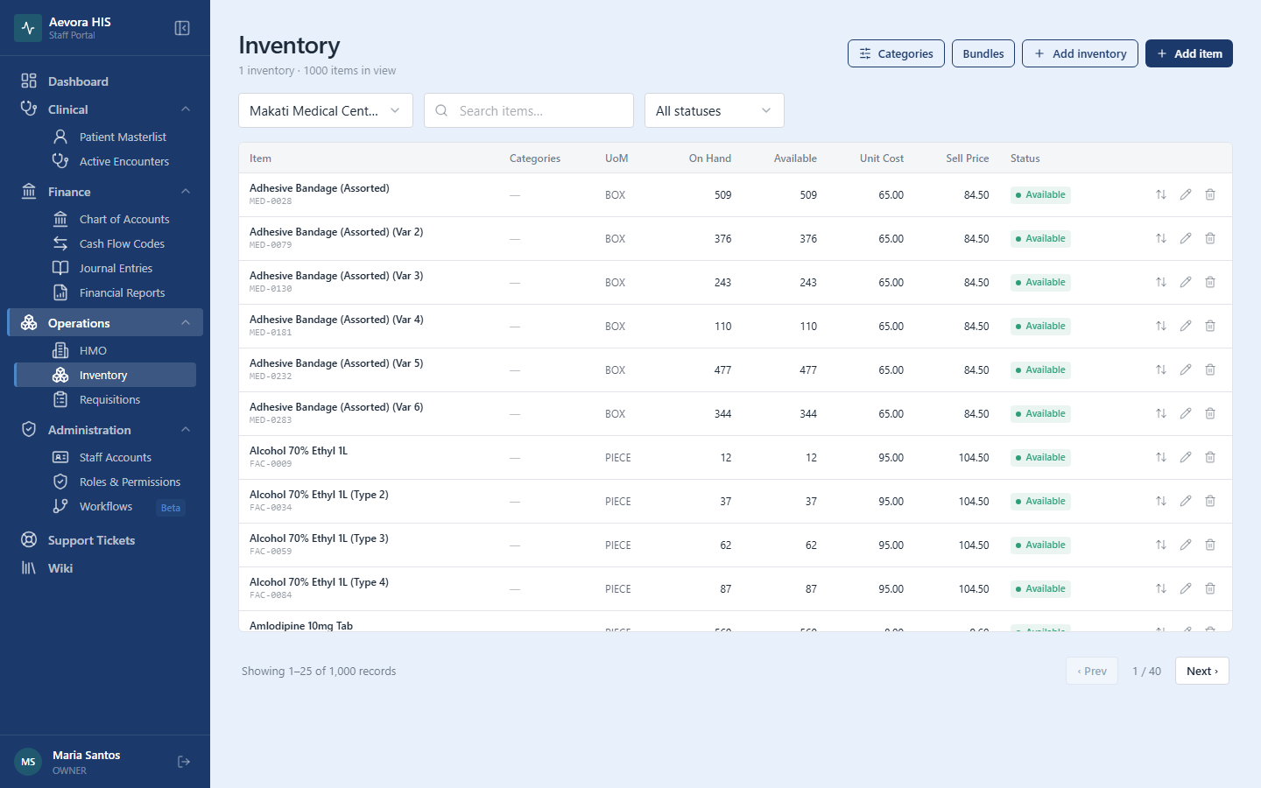Delete Alcohol 70% Ethyl 1L (Type 2)

click(1210, 501)
